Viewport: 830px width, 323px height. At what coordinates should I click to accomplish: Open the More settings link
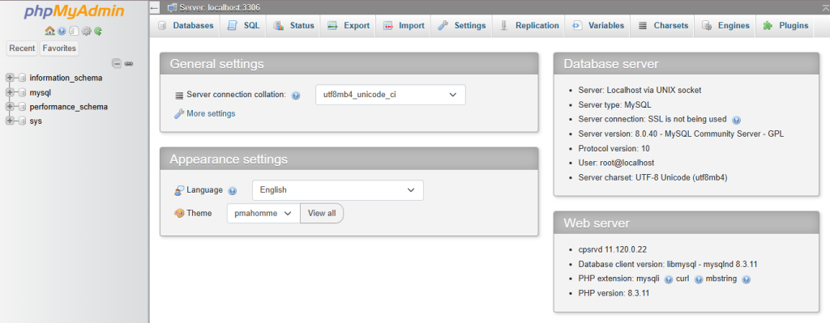tap(211, 113)
